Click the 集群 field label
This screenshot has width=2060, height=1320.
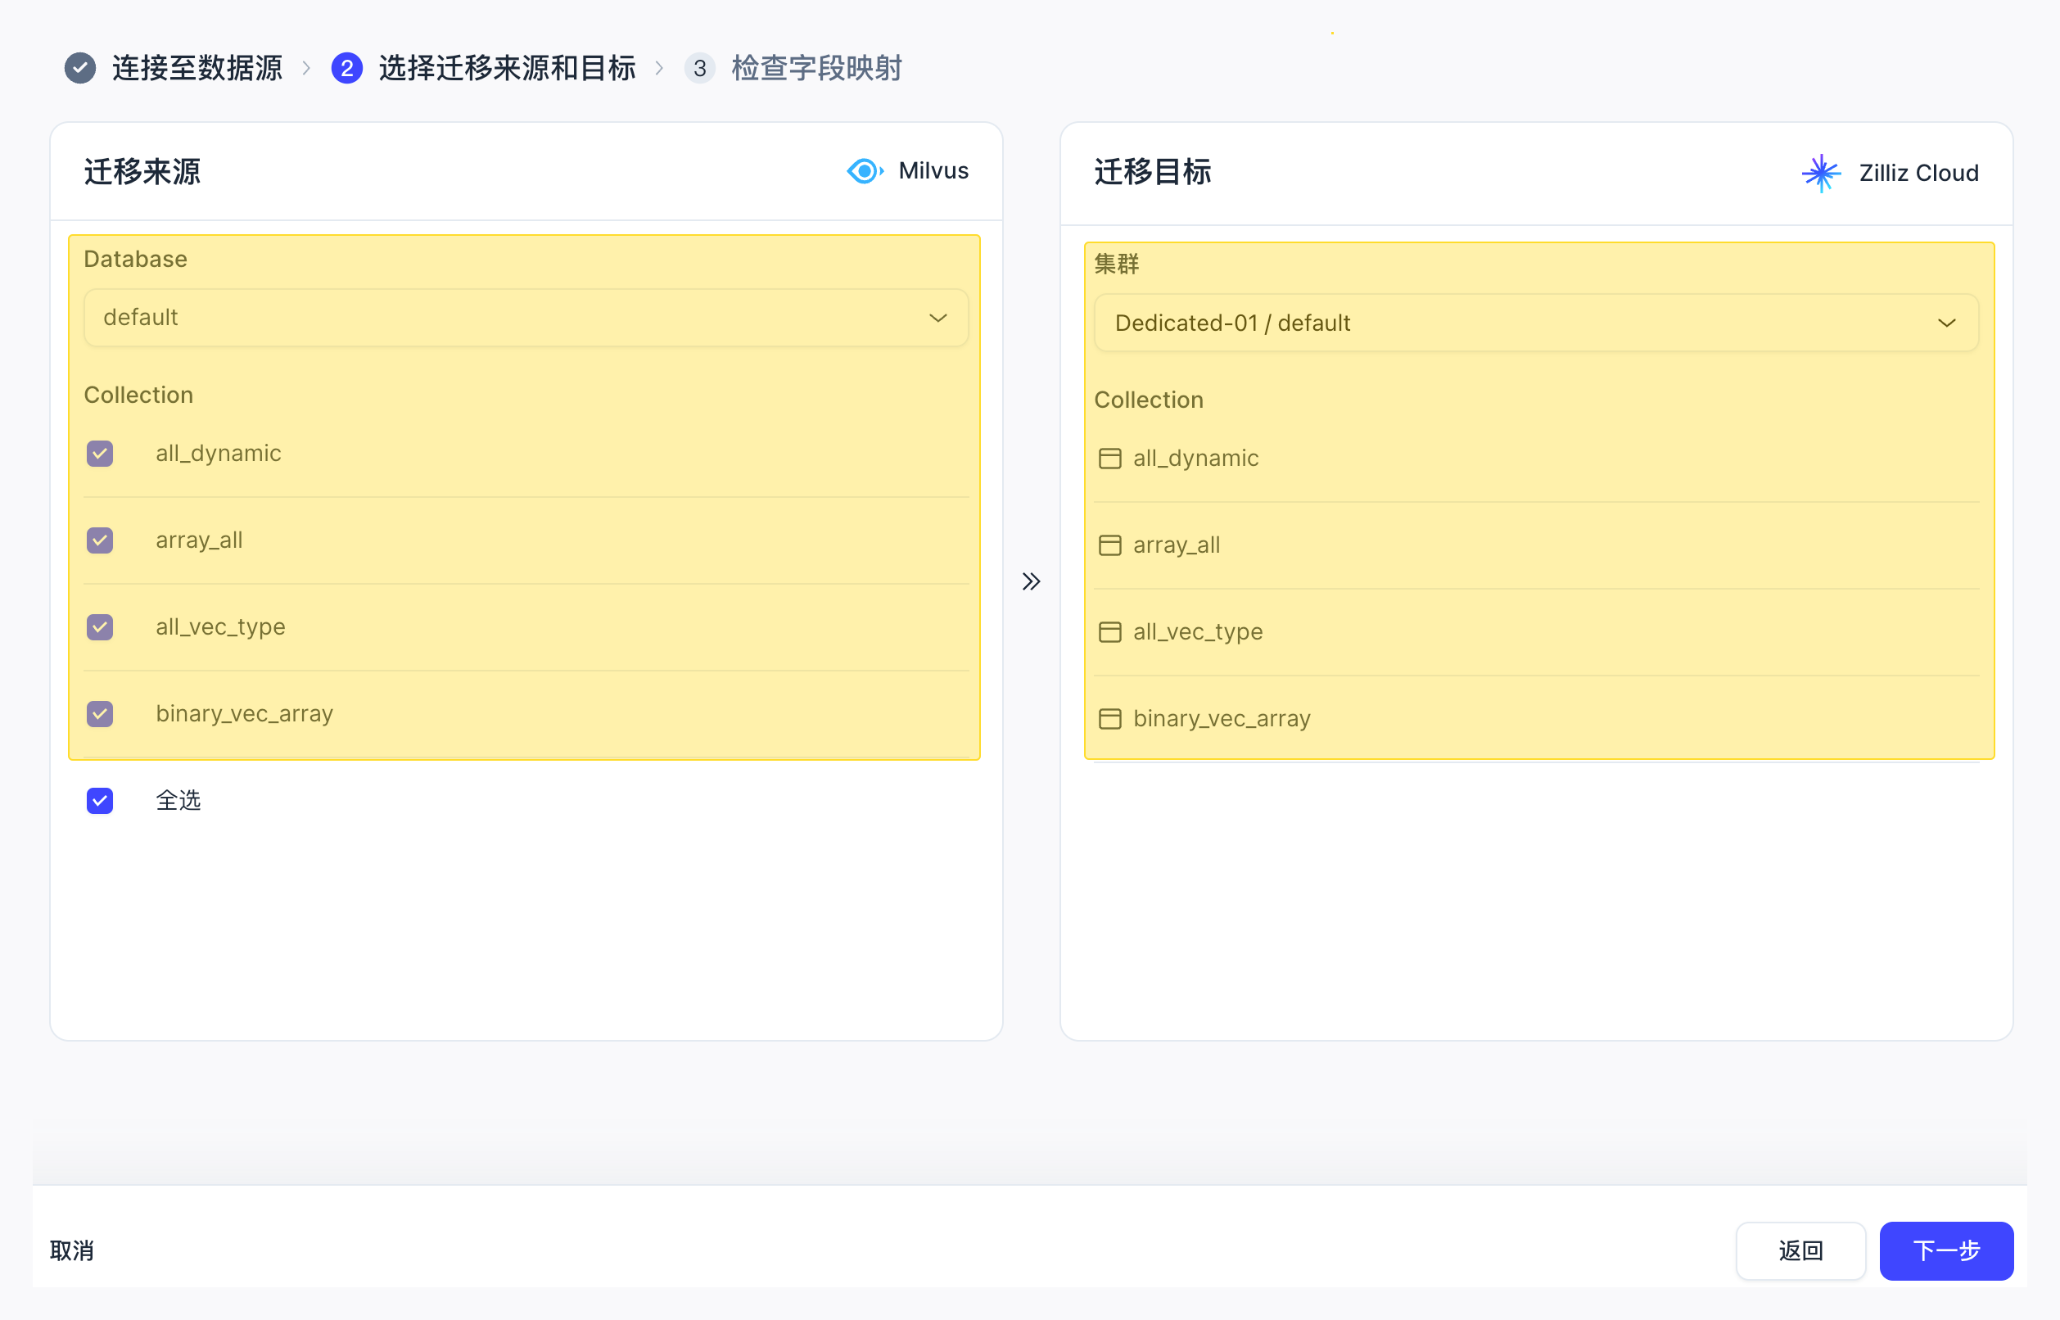click(1117, 264)
